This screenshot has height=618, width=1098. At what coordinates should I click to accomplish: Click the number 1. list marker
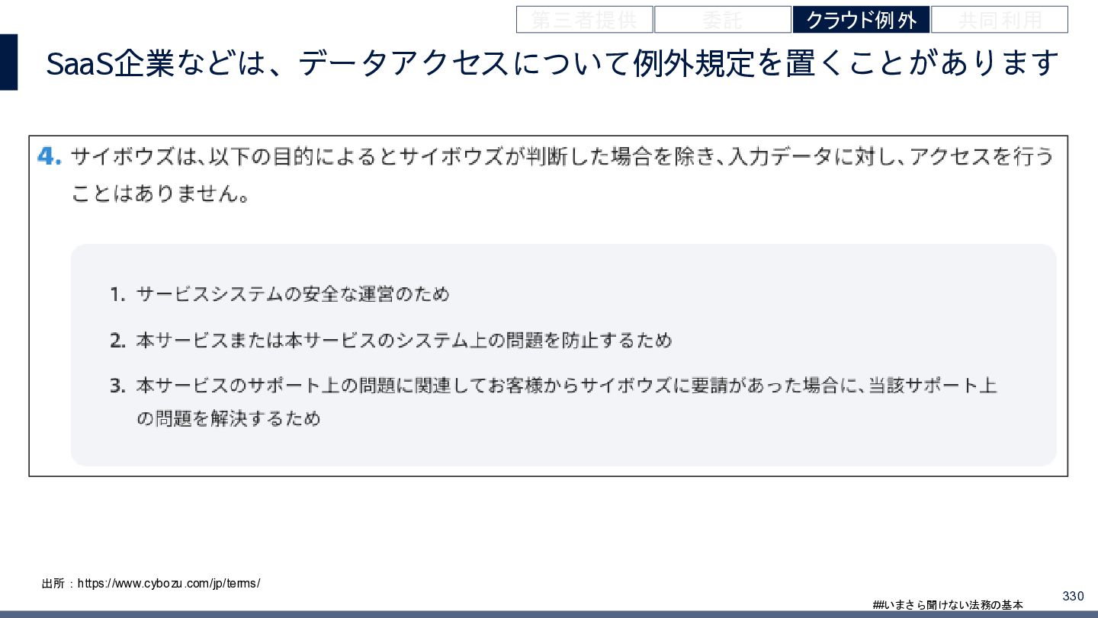tap(117, 294)
